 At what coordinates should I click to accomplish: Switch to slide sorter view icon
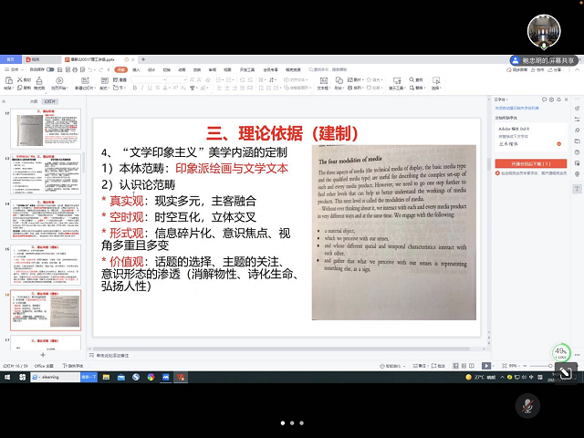[464, 366]
